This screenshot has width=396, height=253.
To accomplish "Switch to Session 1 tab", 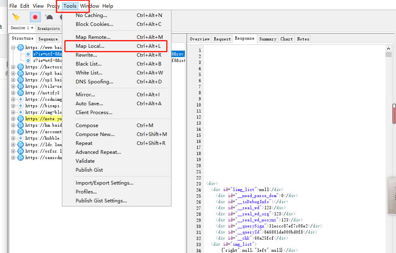I will coord(22,28).
